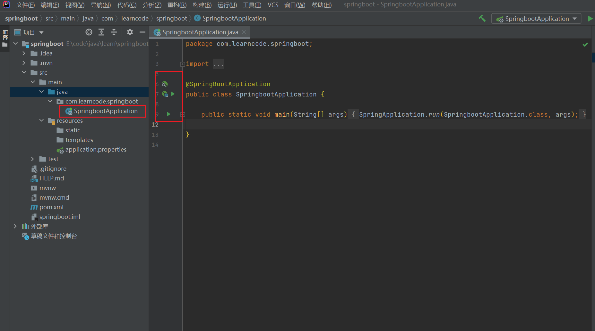The width and height of the screenshot is (595, 331).
Task: Click the green inspection checkmark in editor
Action: pos(585,45)
